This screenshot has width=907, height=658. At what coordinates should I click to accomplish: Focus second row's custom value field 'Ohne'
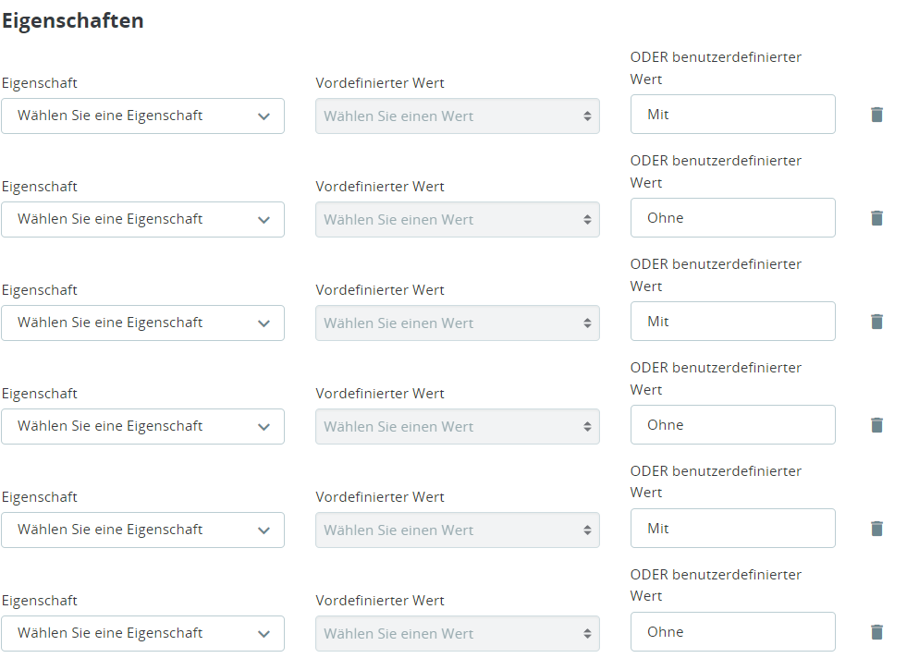point(732,218)
